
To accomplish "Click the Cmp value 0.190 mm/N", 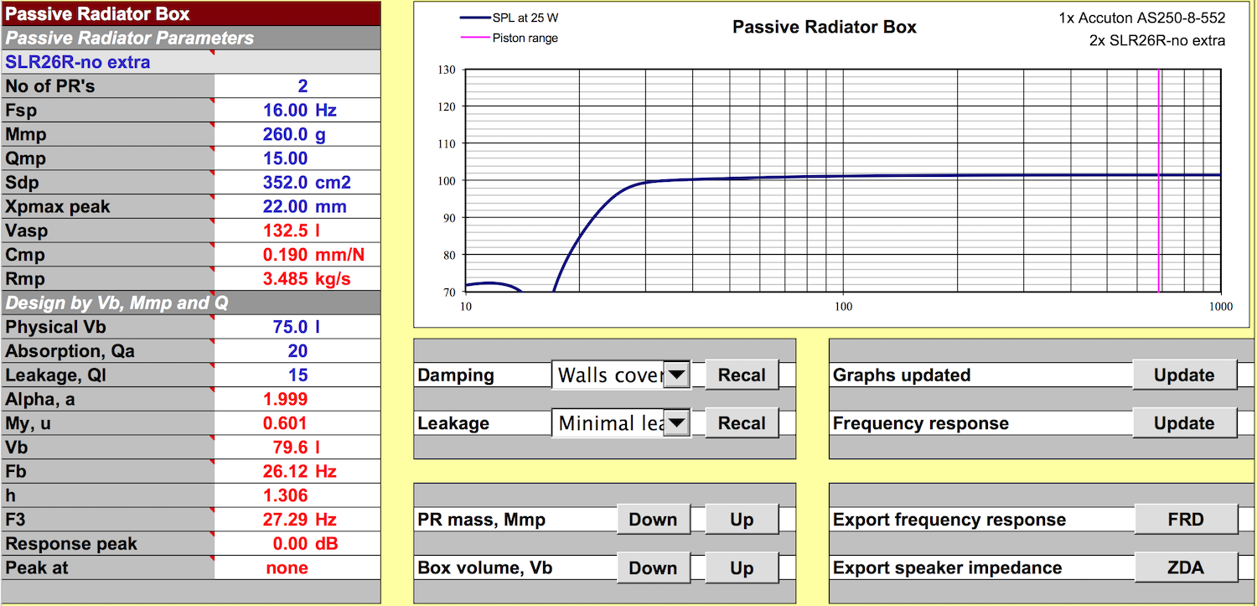I will 297,256.
